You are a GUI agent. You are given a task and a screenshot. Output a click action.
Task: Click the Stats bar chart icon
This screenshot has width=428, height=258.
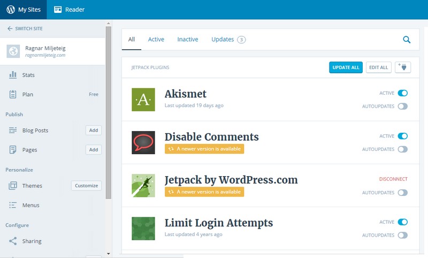coord(13,75)
